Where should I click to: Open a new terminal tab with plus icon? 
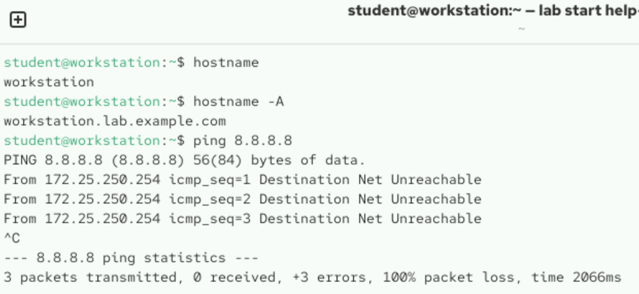(18, 20)
